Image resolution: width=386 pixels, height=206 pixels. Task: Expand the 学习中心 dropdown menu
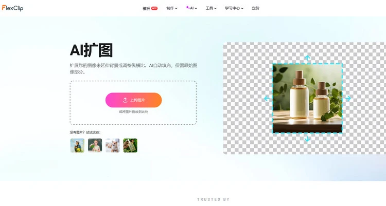234,8
